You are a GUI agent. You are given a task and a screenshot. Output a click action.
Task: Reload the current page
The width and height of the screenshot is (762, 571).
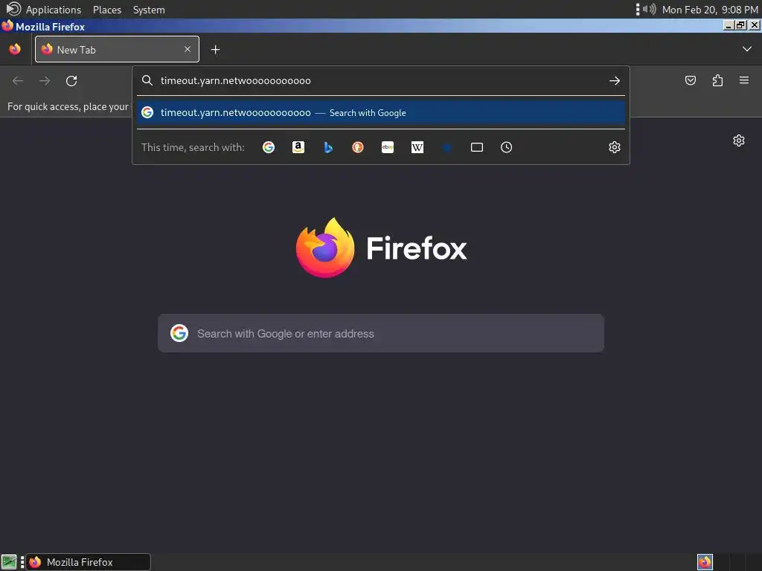71,80
